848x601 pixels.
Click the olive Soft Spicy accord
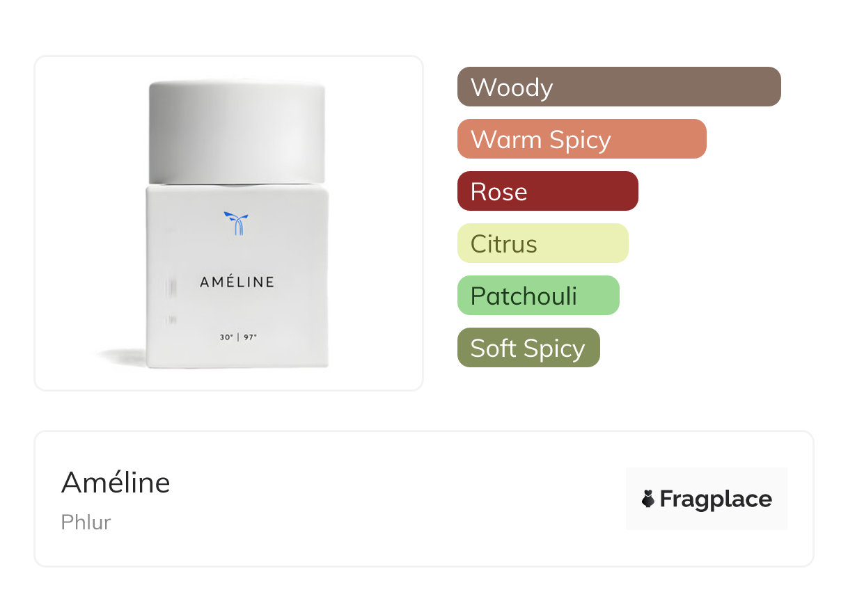click(x=528, y=348)
